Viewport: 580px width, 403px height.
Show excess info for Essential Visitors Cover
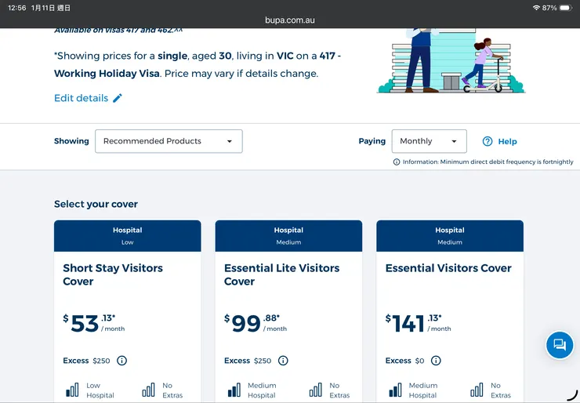pos(436,361)
